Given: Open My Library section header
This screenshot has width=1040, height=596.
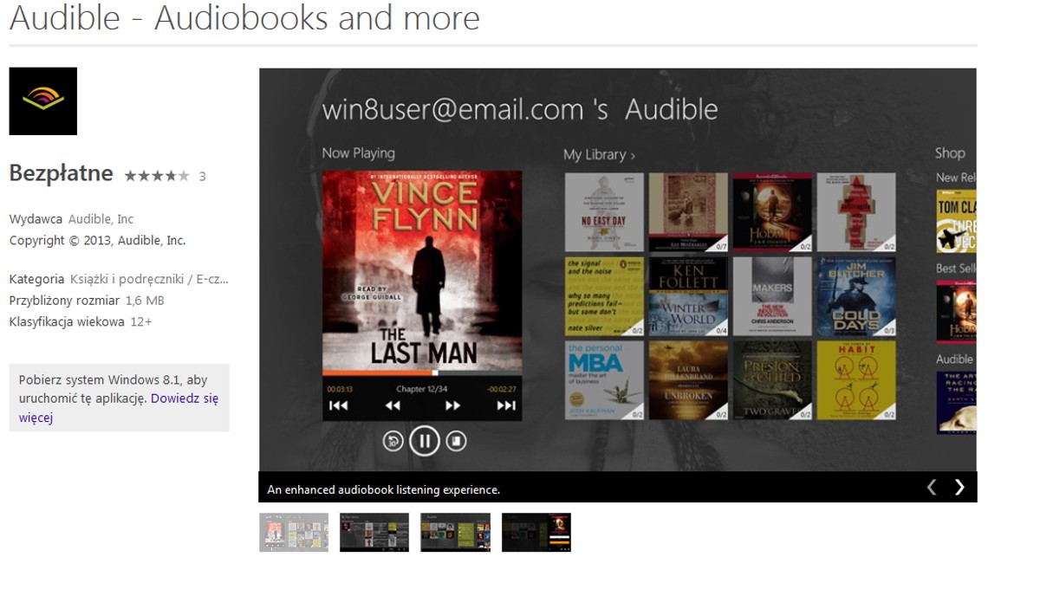Looking at the screenshot, I should [x=599, y=154].
